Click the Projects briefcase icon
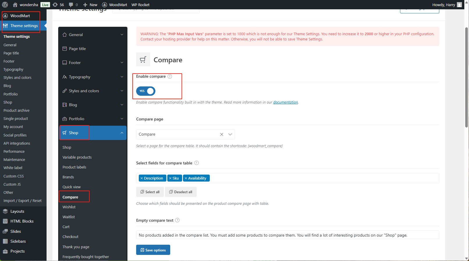 coord(5,251)
